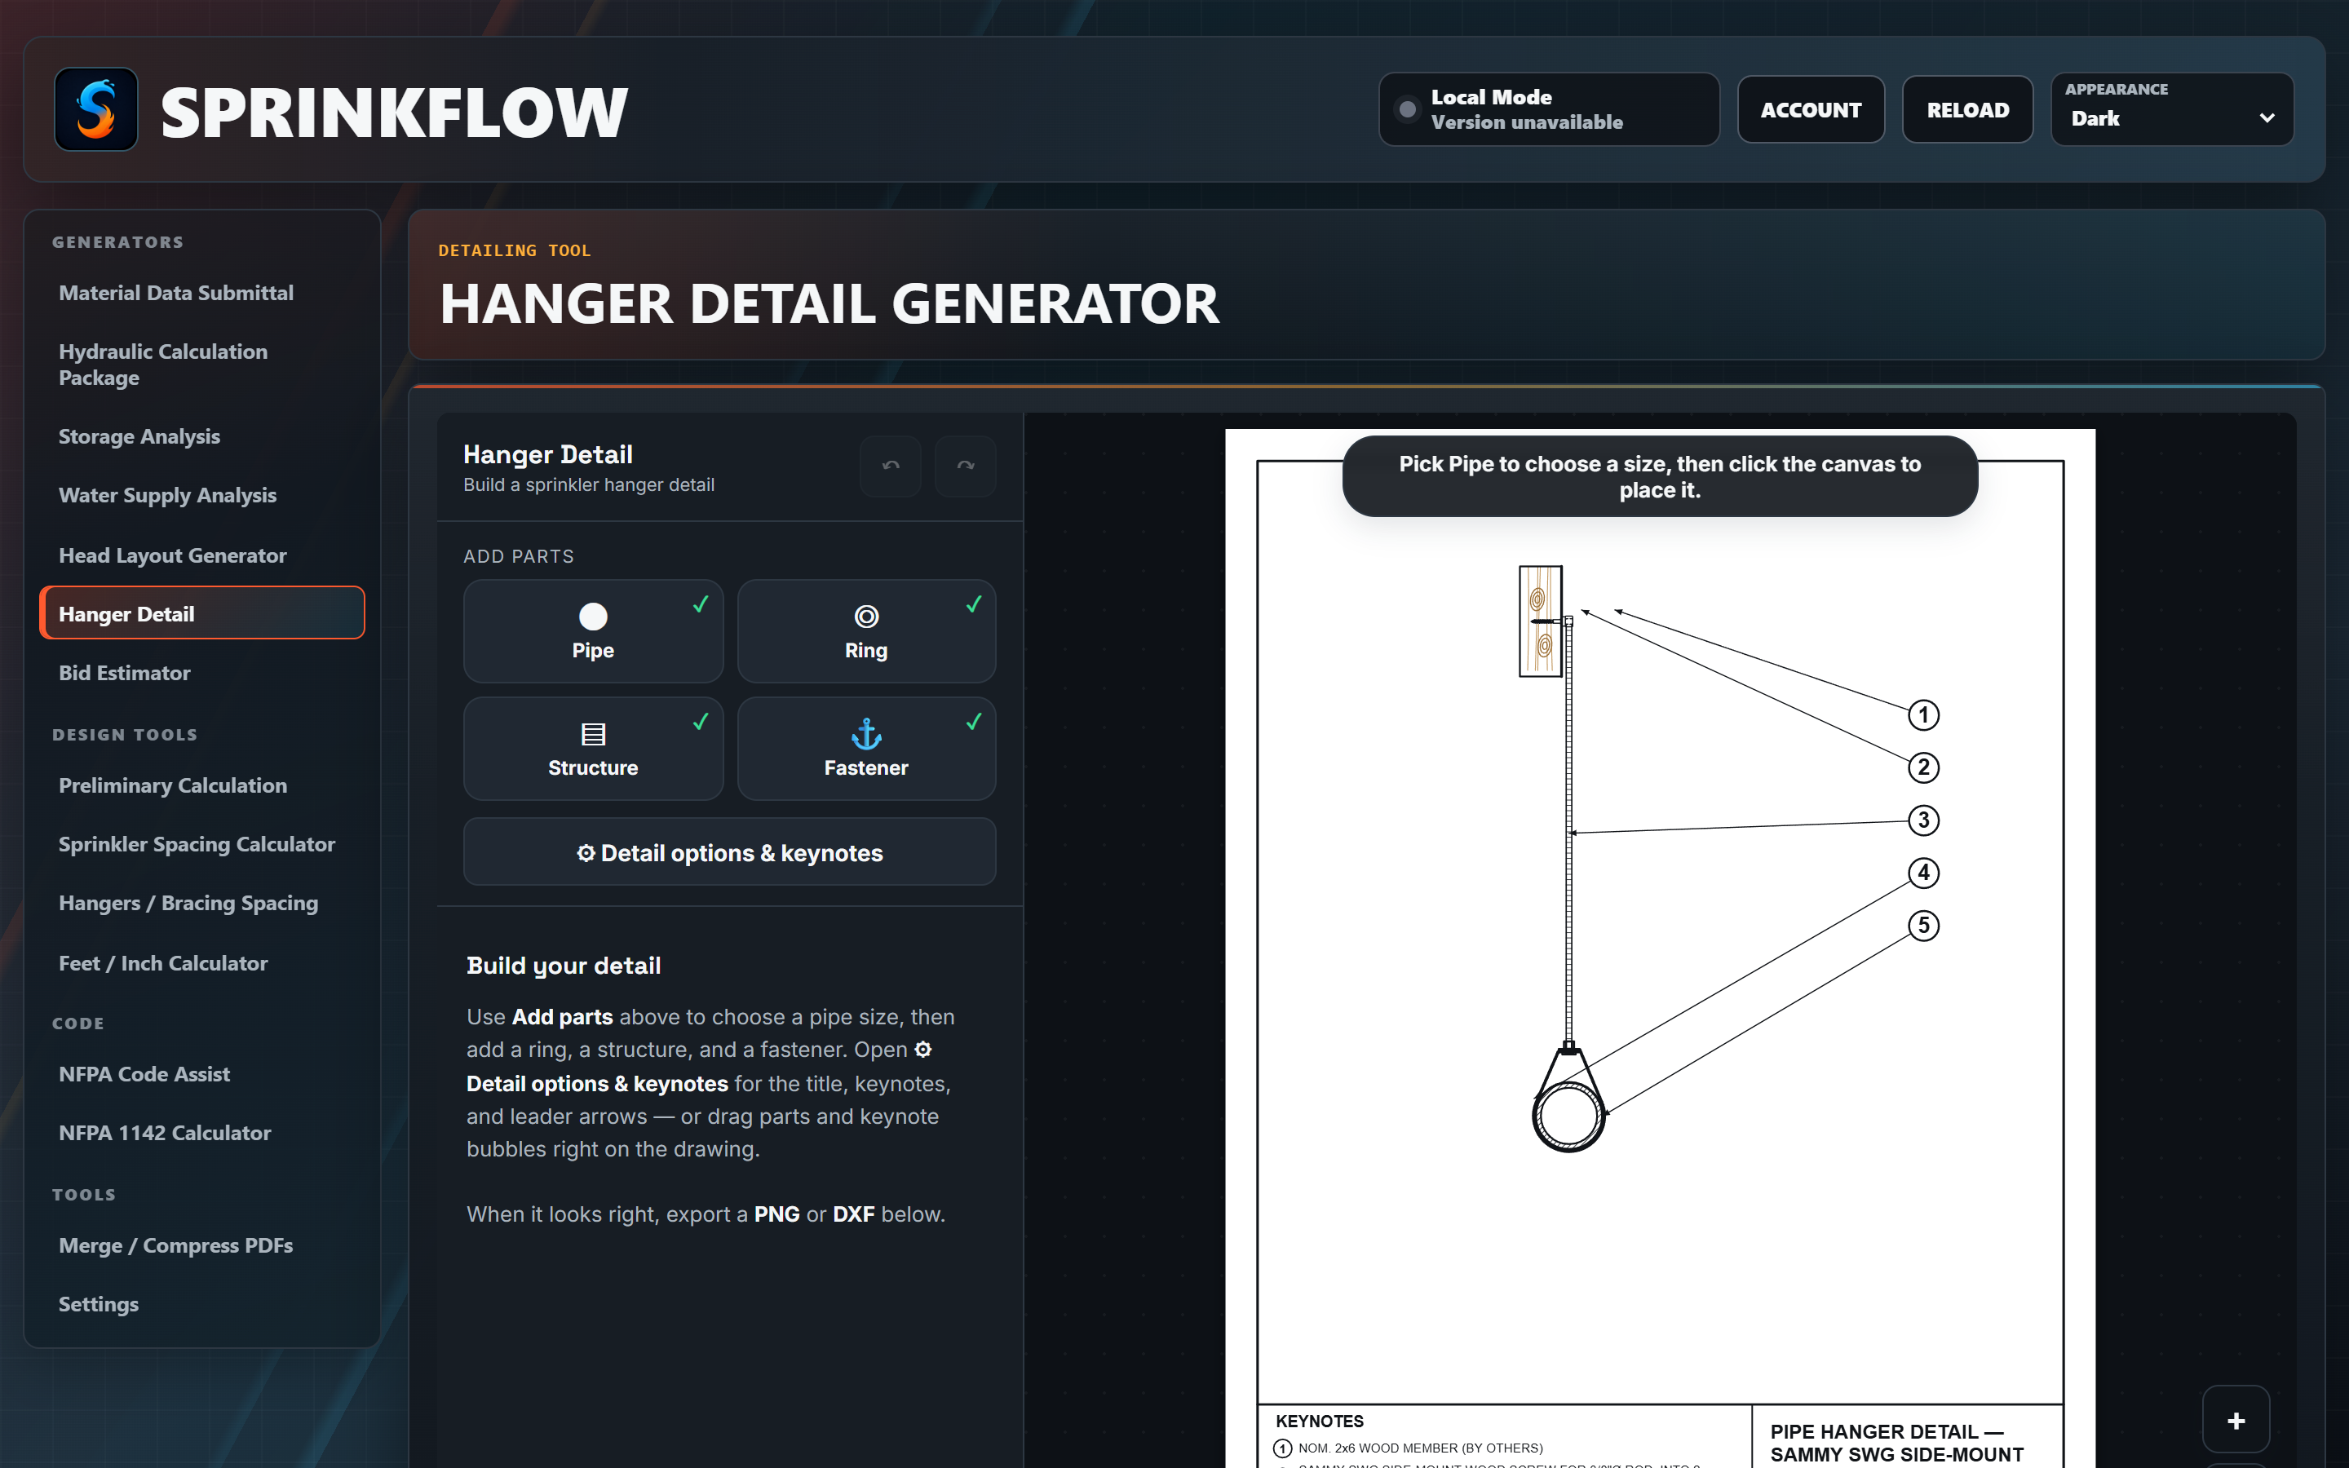The width and height of the screenshot is (2349, 1468).
Task: Select keynote bubble 1 on drawing
Action: point(1923,715)
